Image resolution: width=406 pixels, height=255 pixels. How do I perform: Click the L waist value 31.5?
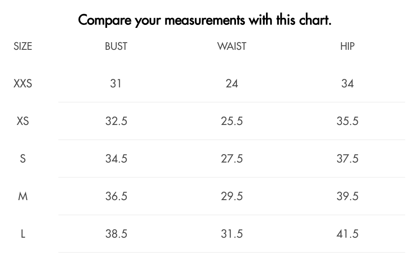(232, 234)
